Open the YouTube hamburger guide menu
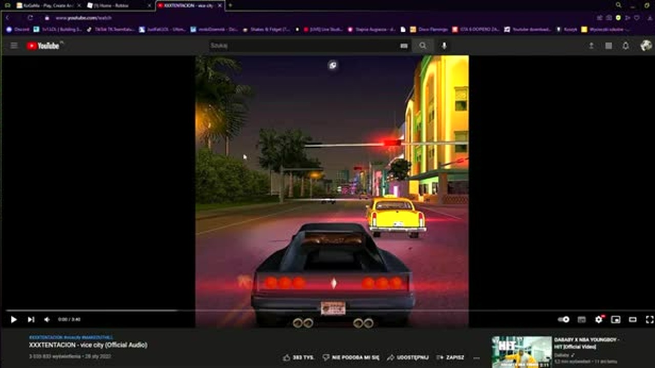The height and width of the screenshot is (368, 655). (x=14, y=46)
